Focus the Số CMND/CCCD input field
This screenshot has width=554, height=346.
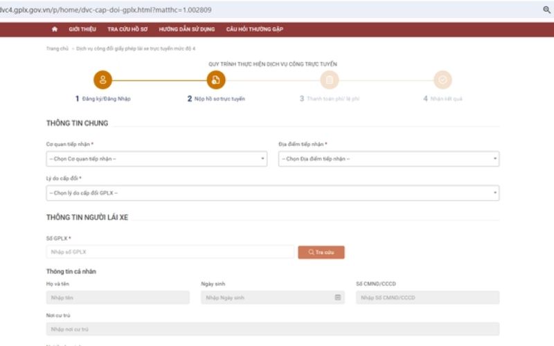427,298
